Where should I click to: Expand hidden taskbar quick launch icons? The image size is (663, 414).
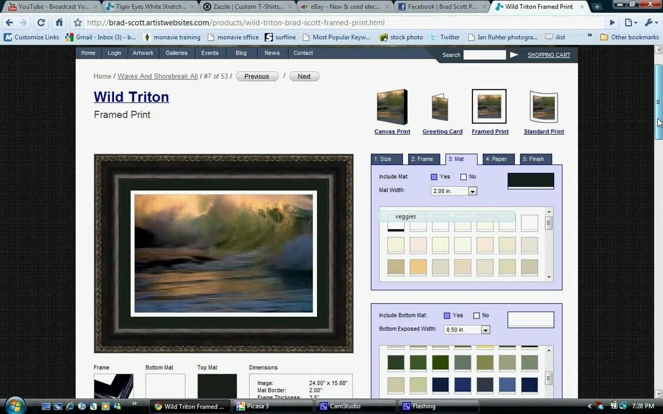coord(135,404)
